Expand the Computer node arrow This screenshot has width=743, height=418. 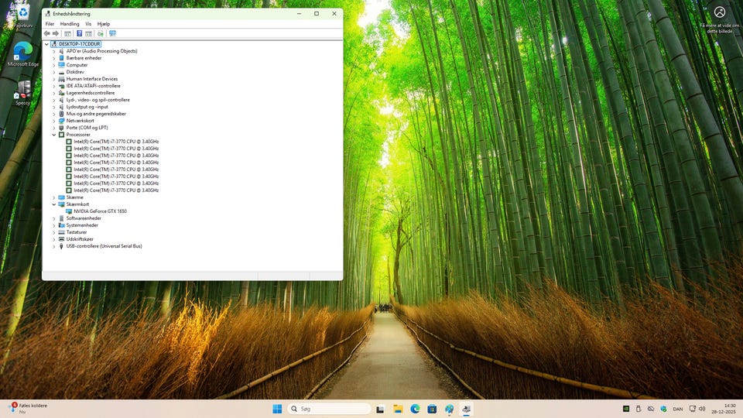(54, 65)
